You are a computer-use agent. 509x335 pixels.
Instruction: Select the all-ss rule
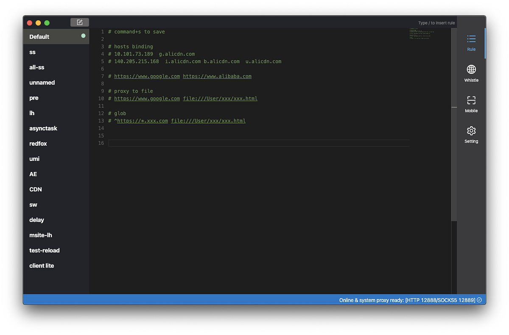(x=37, y=67)
